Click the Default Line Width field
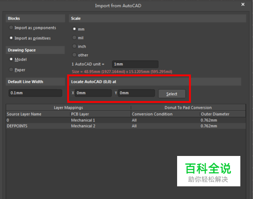This screenshot has width=253, height=199. [35, 93]
